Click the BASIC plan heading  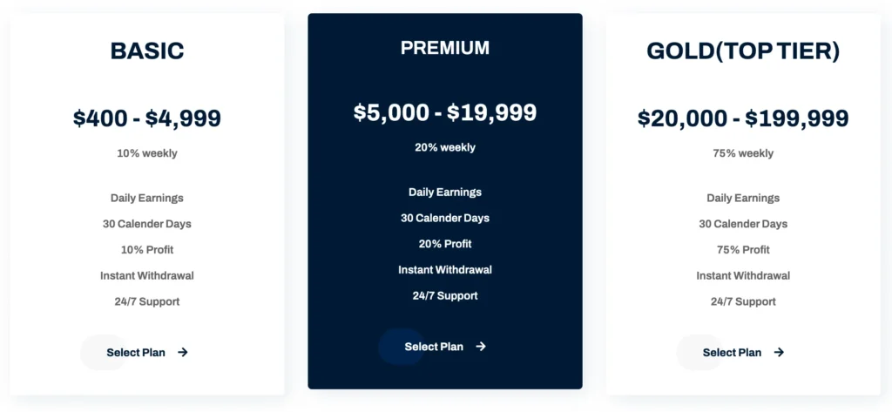(x=147, y=51)
